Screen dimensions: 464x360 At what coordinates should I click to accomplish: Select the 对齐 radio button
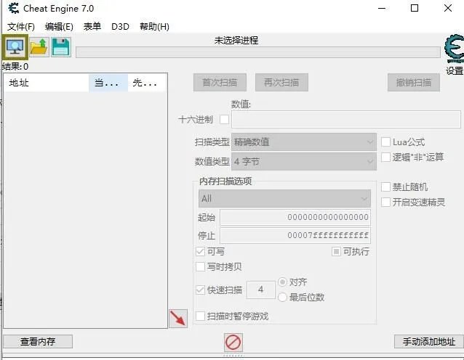point(282,282)
